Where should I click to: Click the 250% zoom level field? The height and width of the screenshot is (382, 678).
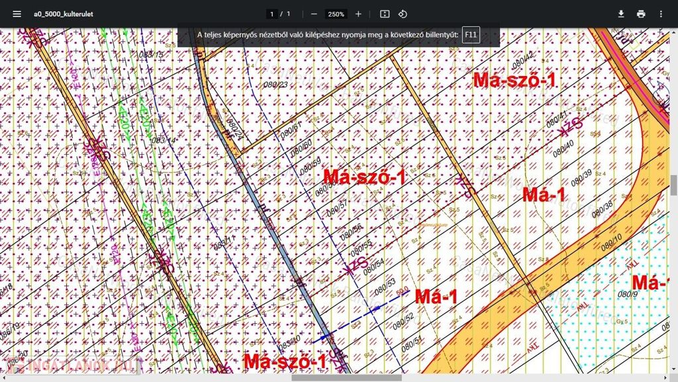(x=336, y=14)
